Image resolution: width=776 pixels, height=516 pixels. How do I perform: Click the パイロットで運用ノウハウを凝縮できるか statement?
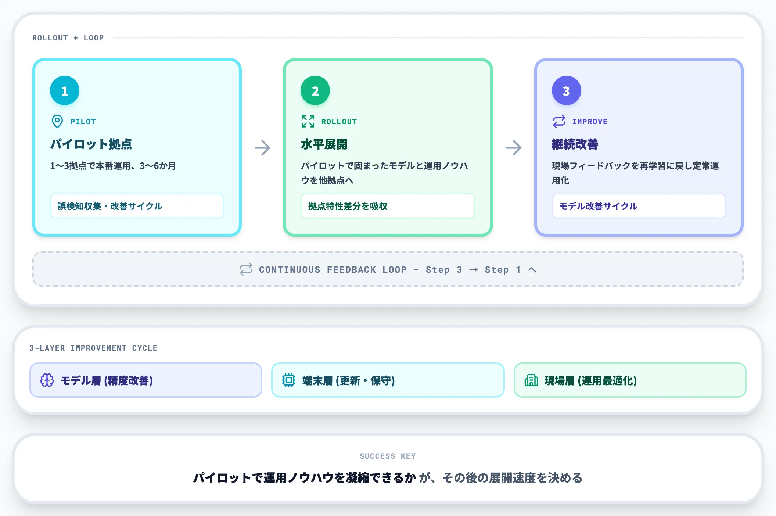(305, 478)
